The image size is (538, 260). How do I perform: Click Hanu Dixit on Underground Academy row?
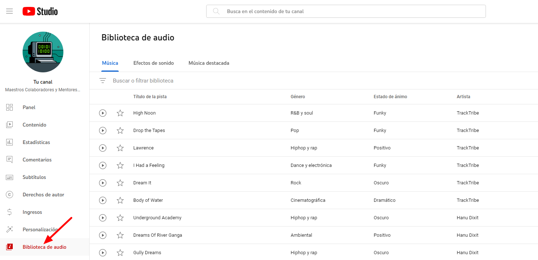click(468, 218)
